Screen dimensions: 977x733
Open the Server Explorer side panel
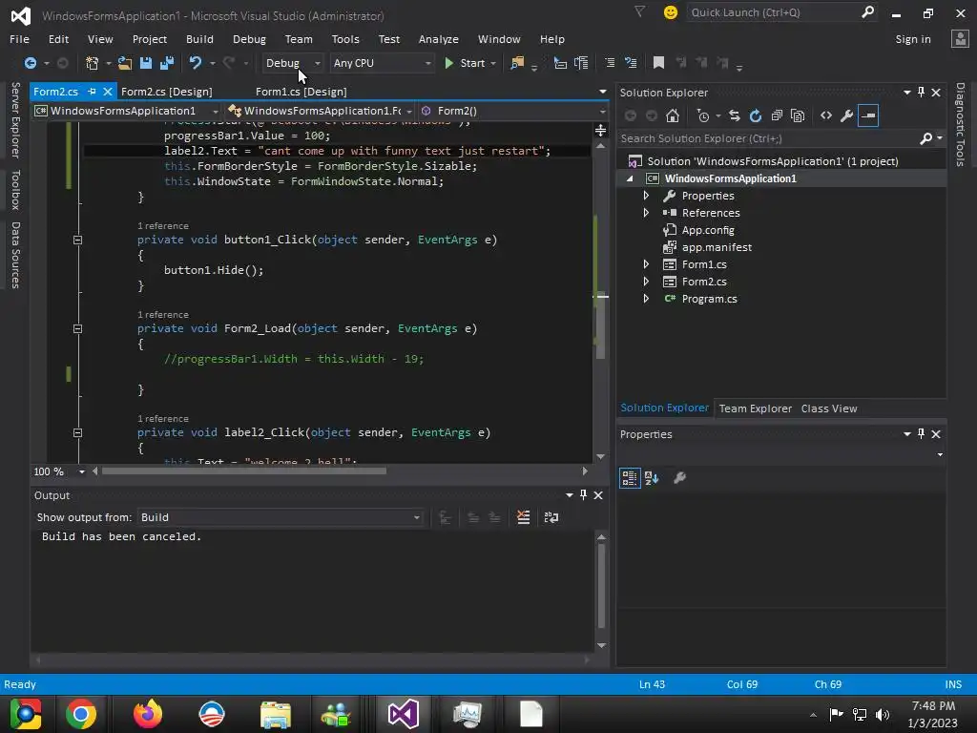coord(15,120)
